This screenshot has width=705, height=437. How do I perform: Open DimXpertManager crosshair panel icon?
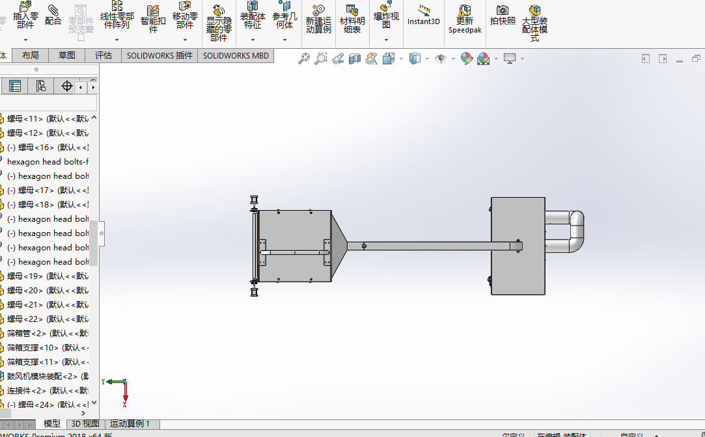pyautogui.click(x=66, y=86)
